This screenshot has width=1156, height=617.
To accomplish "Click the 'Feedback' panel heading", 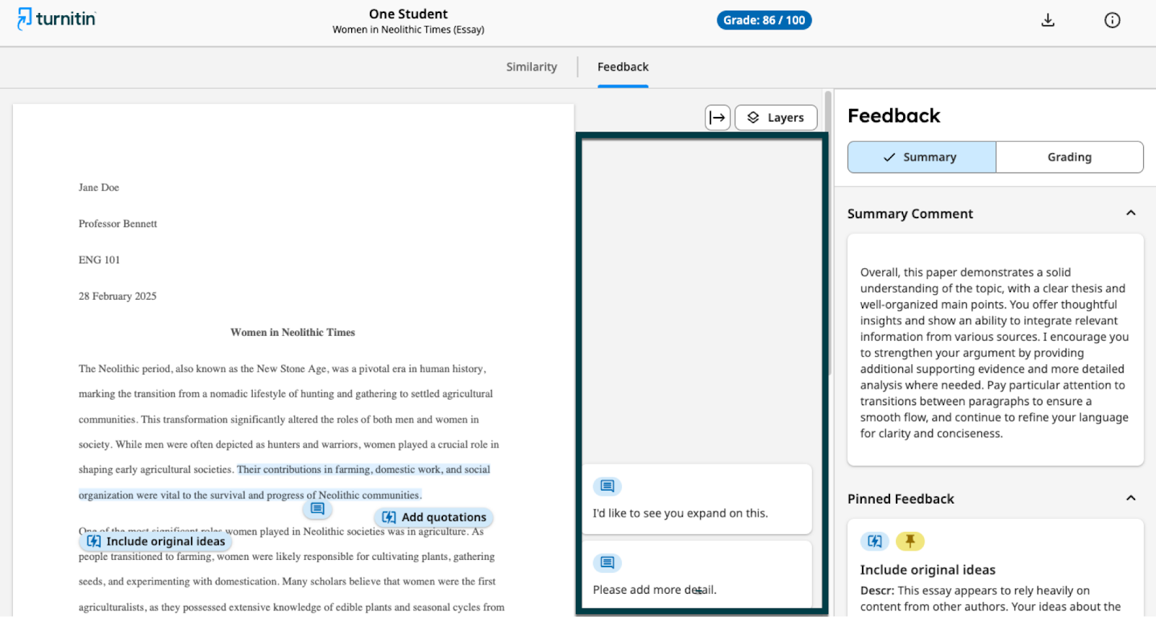I will (894, 116).
